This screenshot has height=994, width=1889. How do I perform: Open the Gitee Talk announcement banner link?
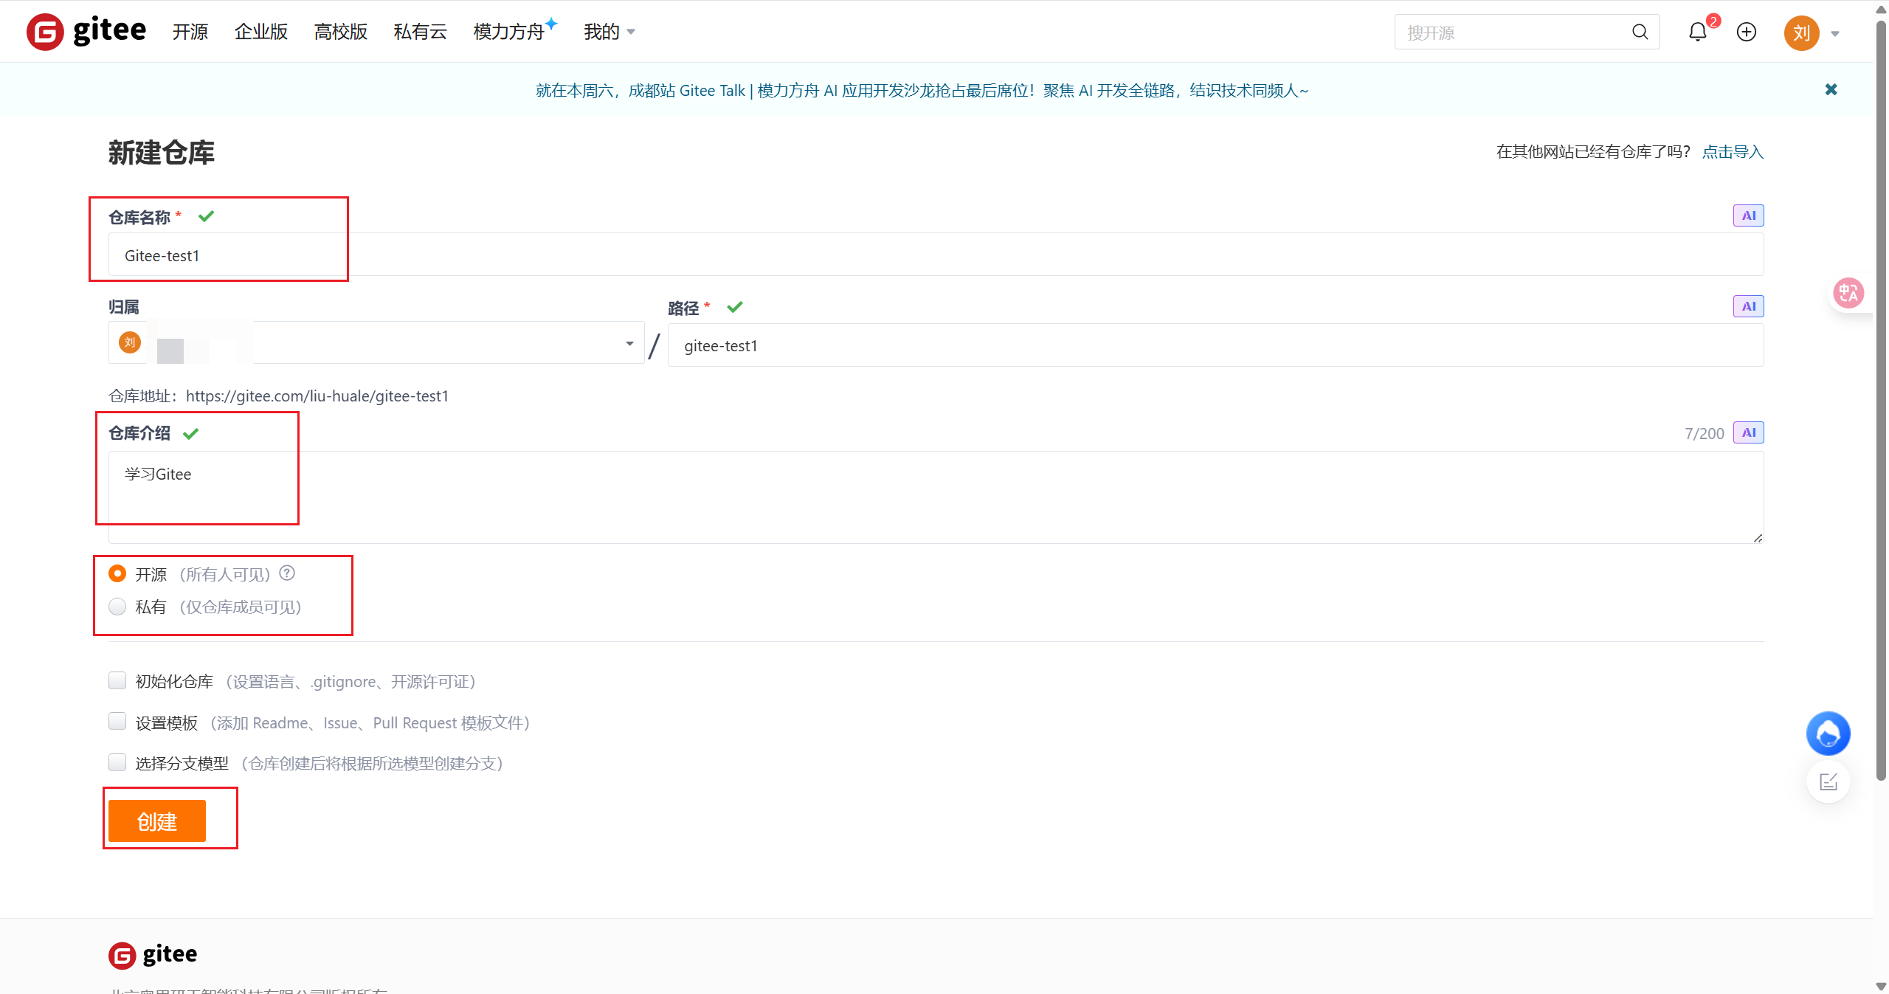(x=922, y=90)
